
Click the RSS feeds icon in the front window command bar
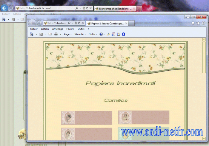coord(41,35)
